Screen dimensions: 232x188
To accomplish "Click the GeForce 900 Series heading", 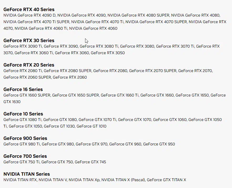I will tap(25, 138).
